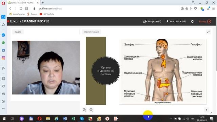Select the Видео tab
The height and width of the screenshot is (122, 217).
tap(18, 32)
